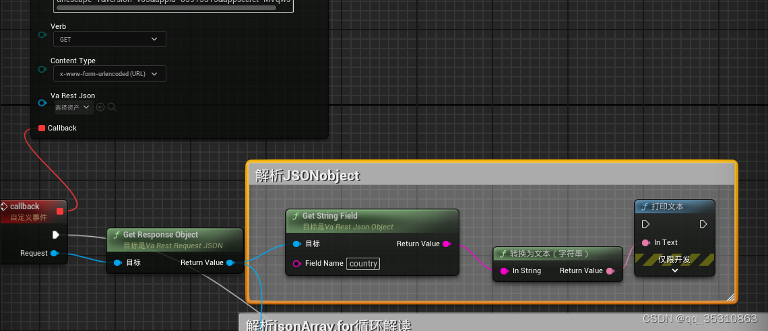The height and width of the screenshot is (331, 768).
Task: Select the 转换为文本（字符串）node title
Action: (x=549, y=254)
